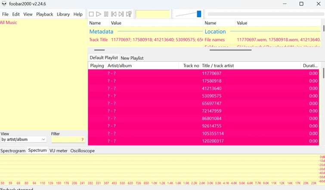325x190 pixels.
Task: Click the Stop playback button
Action: 91,14
